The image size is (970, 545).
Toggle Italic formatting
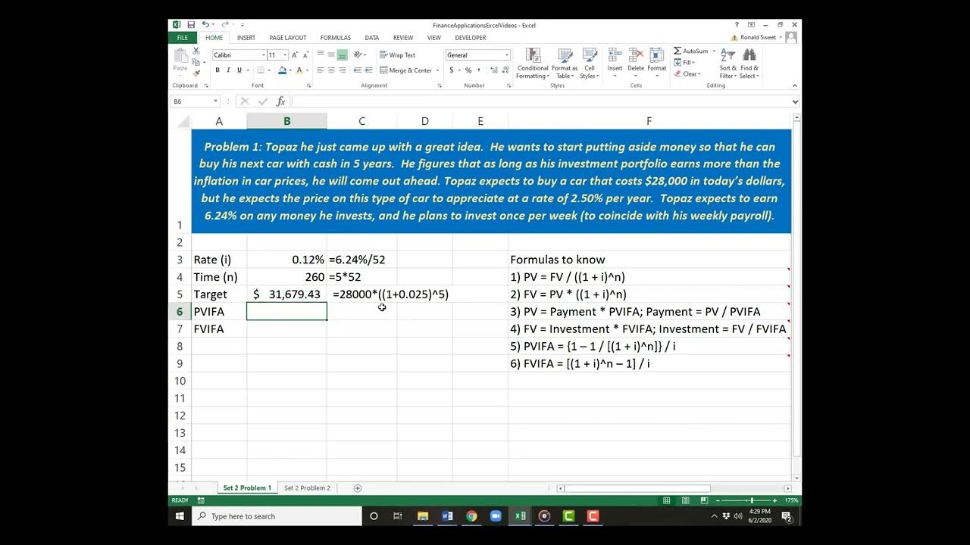228,70
